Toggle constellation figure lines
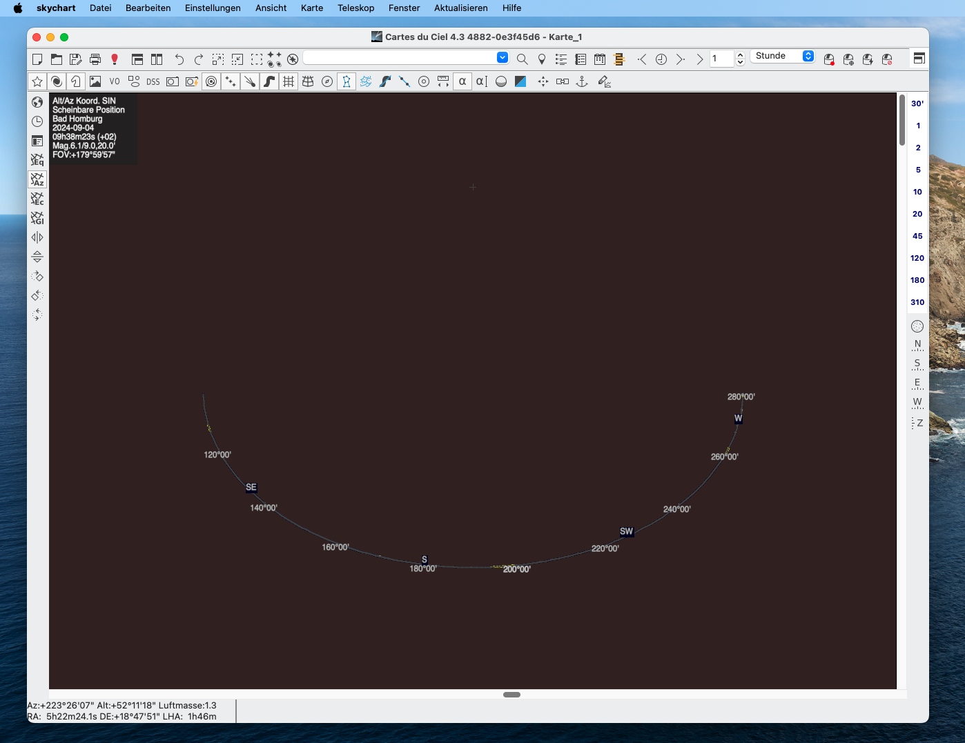This screenshot has height=743, width=965. (347, 81)
